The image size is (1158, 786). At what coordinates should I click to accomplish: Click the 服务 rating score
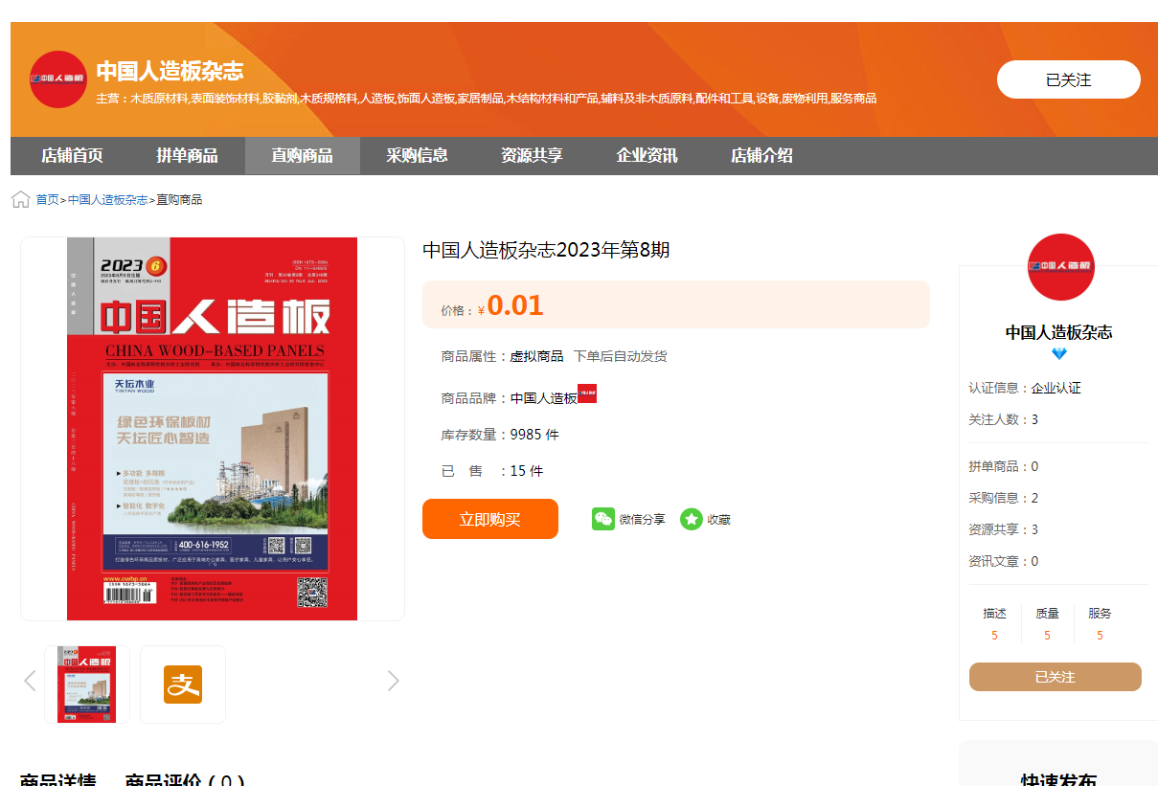point(1100,636)
